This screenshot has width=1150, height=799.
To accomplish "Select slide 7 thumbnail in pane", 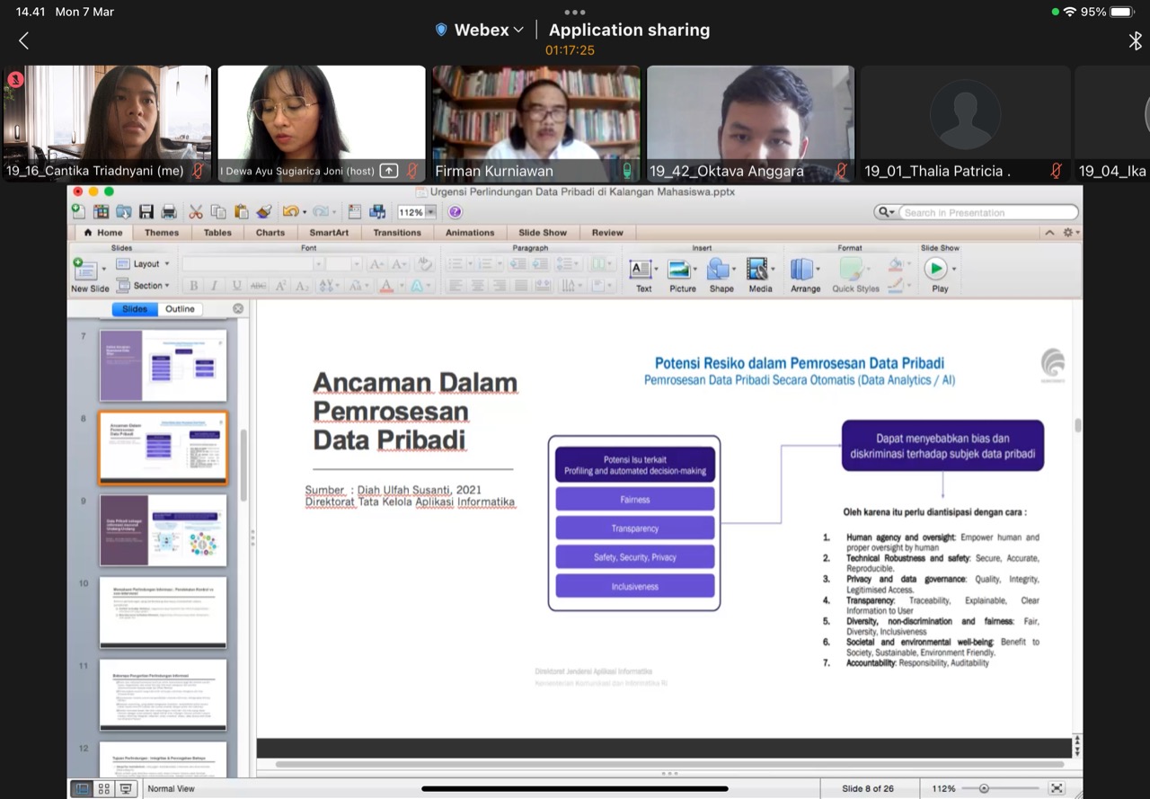I will tap(163, 365).
